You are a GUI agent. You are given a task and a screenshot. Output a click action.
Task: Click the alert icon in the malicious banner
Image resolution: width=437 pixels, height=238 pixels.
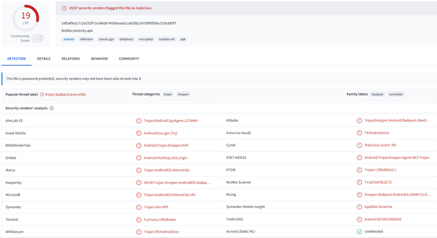point(64,8)
